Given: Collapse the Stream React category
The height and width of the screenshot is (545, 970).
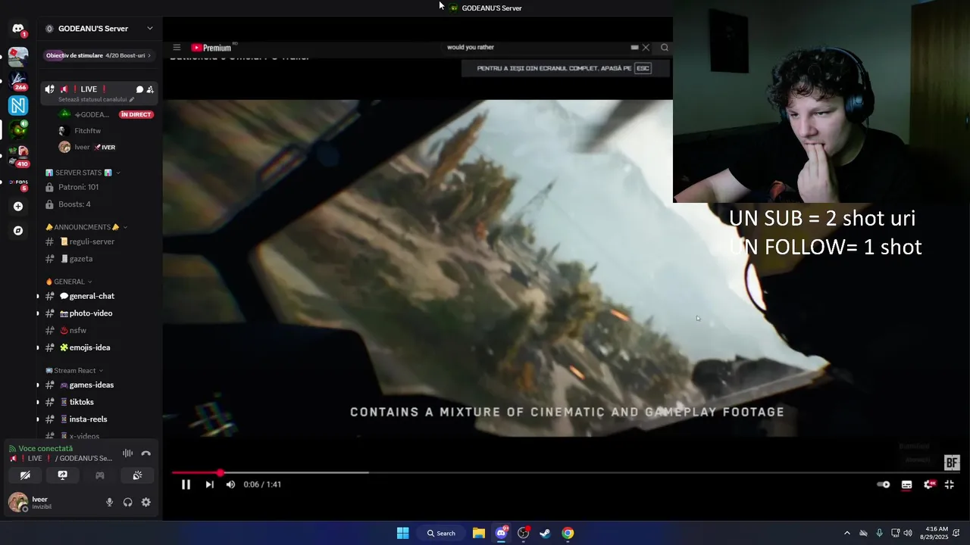Looking at the screenshot, I should coord(73,370).
